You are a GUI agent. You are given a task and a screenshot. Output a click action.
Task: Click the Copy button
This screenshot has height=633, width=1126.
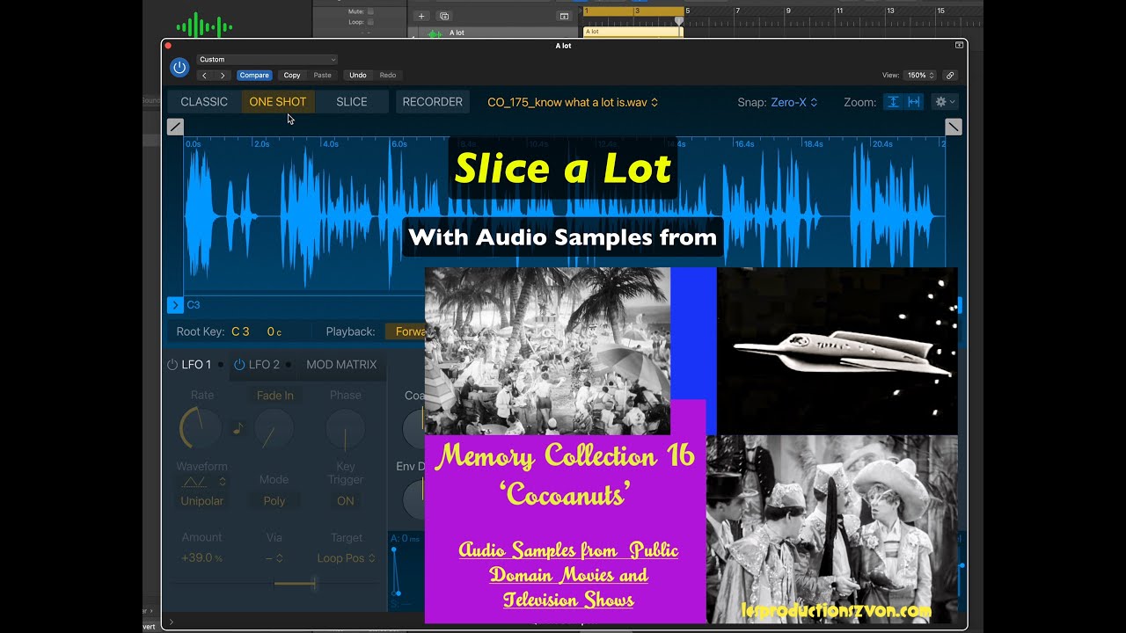point(292,76)
